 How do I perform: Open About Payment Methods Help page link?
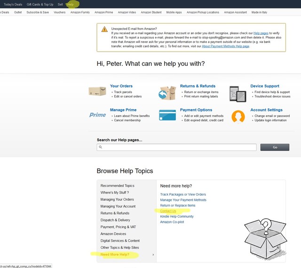(226, 46)
